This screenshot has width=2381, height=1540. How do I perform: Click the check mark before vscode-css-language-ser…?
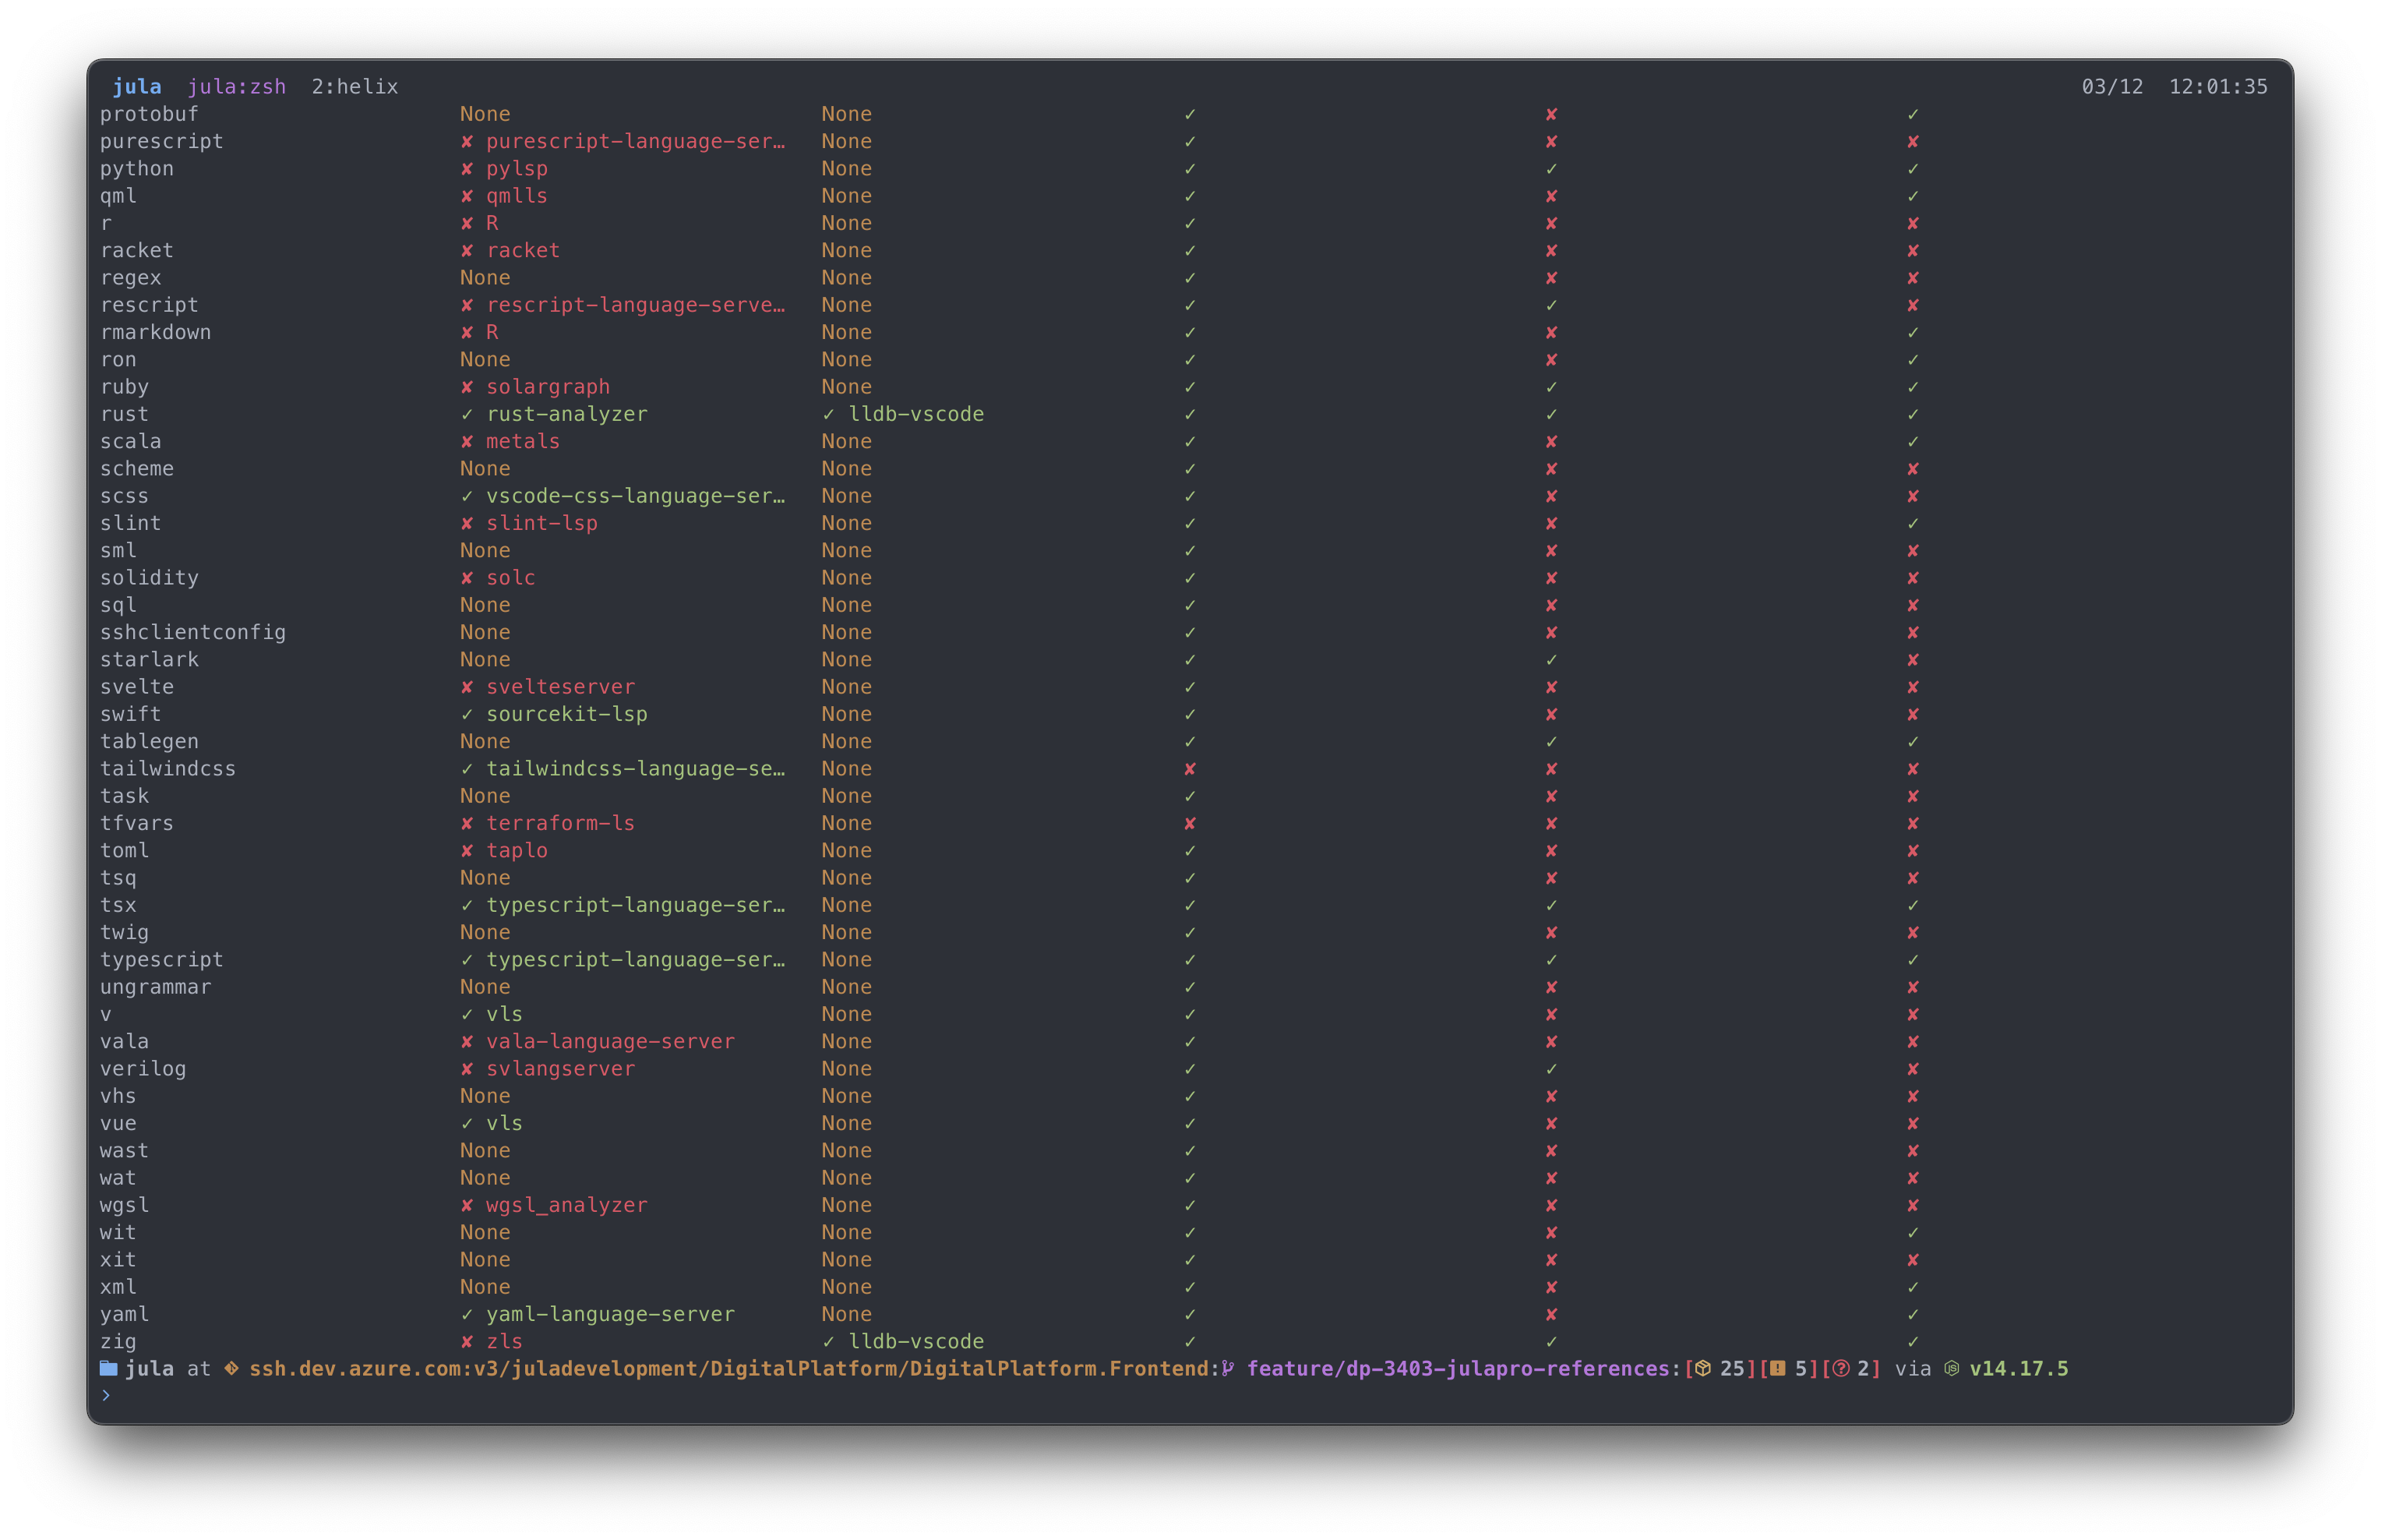click(x=467, y=496)
